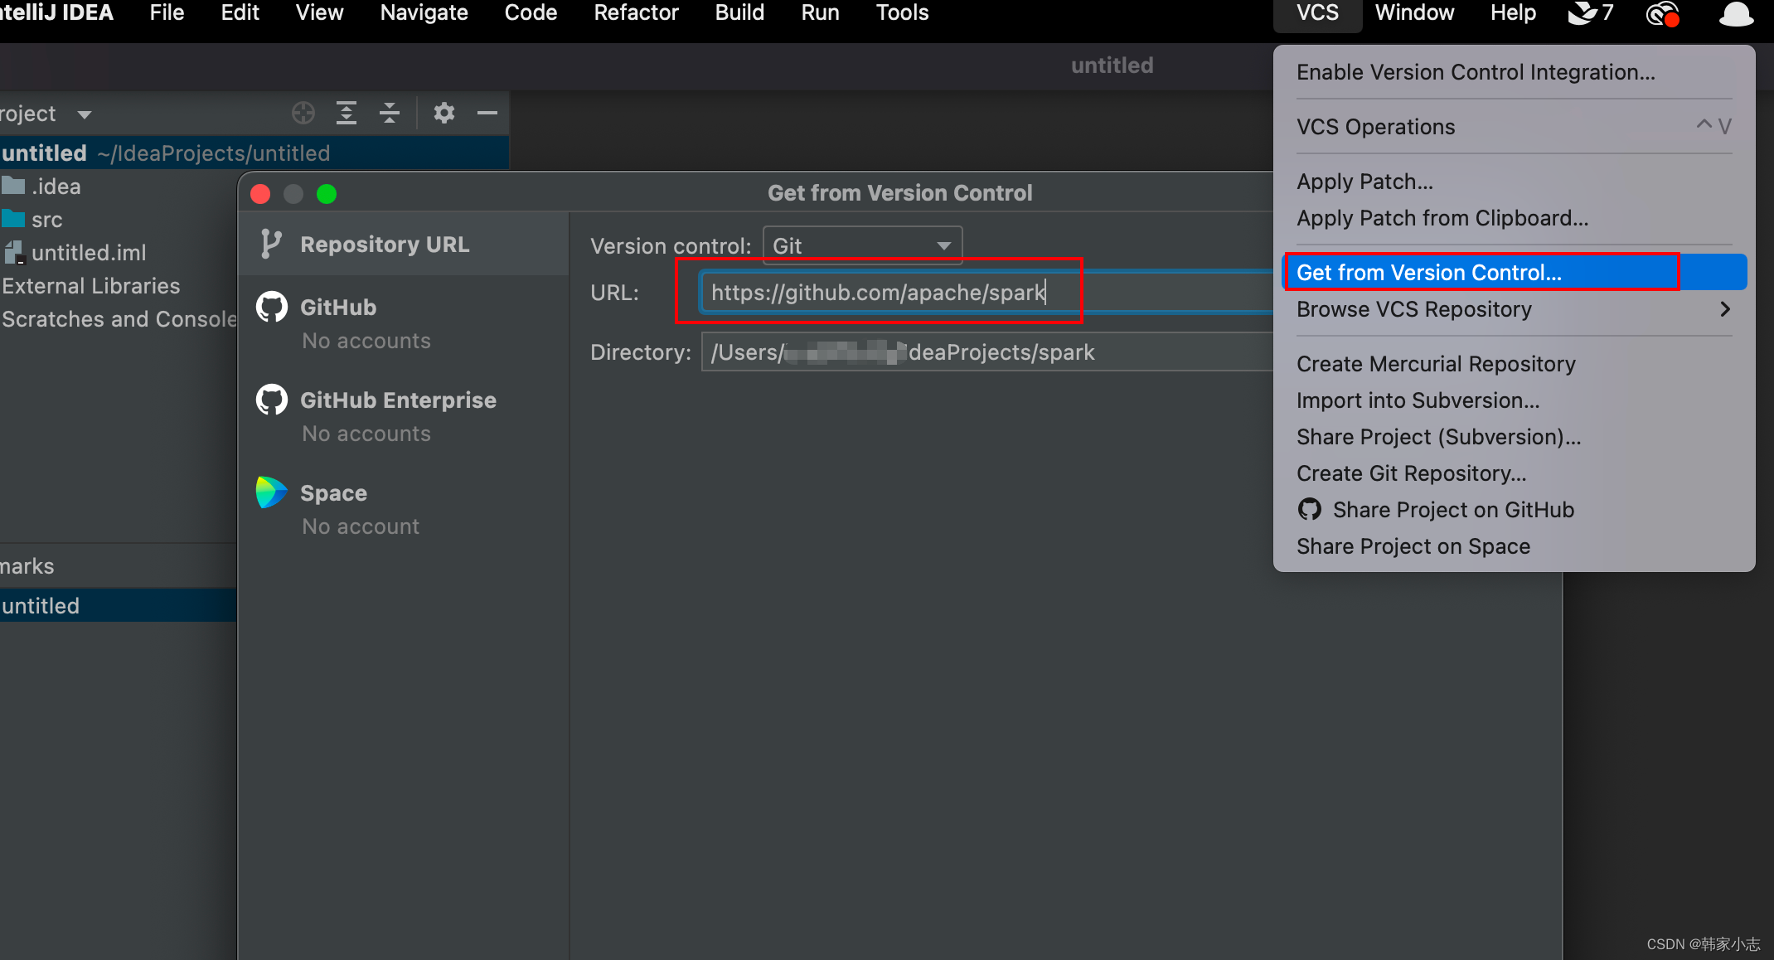Click the Repository URL branch icon
1774x960 pixels.
[x=270, y=244]
